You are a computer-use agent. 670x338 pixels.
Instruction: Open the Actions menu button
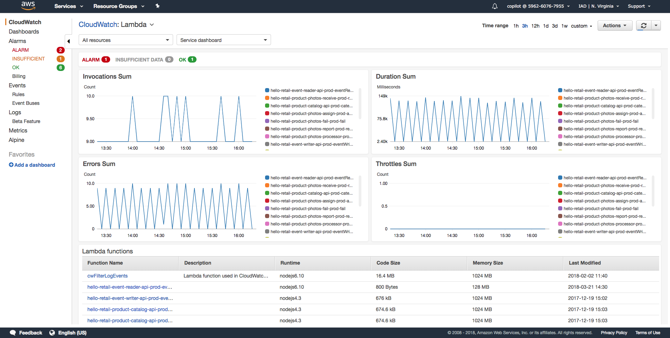point(615,26)
